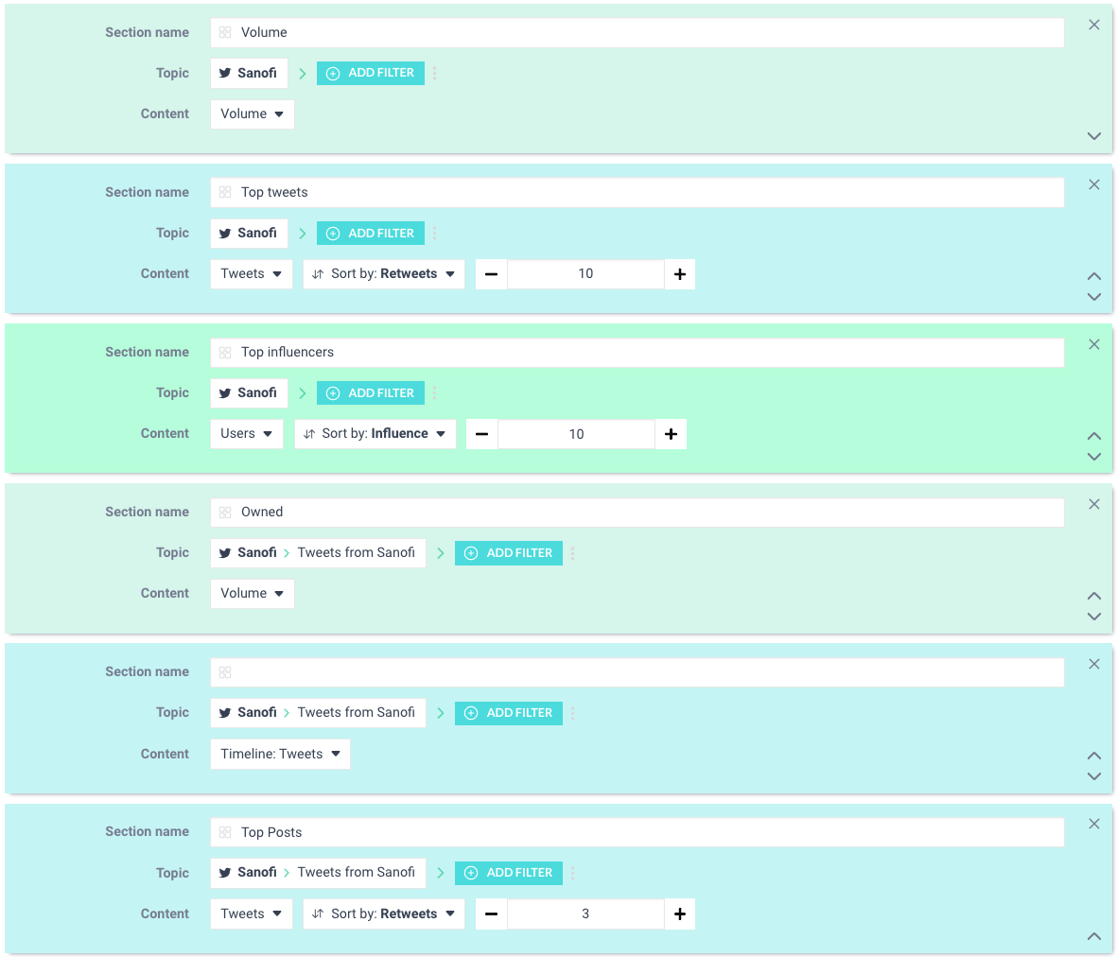Image resolution: width=1117 pixels, height=957 pixels.
Task: Select Sanofi topic chip in Volume section
Action: coord(249,73)
